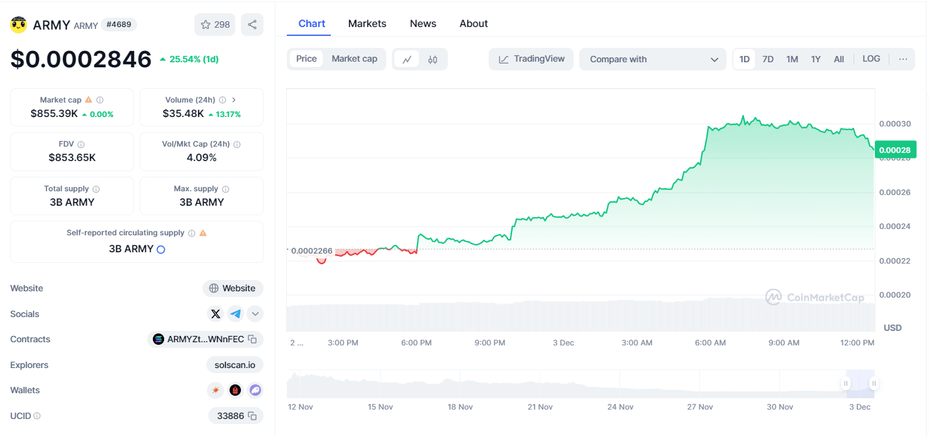Visit solscan.io explorer link

[235, 365]
